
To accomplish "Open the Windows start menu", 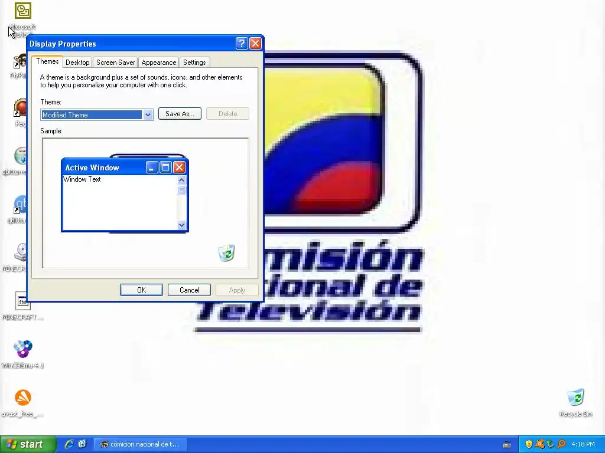I will [x=28, y=444].
